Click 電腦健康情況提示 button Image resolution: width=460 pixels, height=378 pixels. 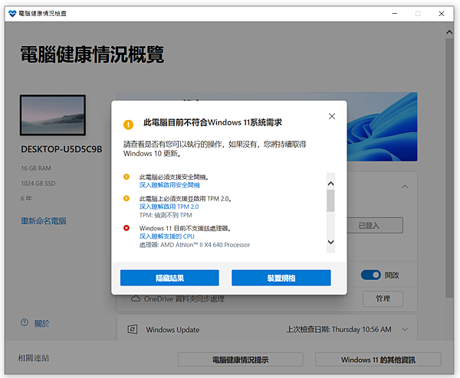[x=240, y=360]
